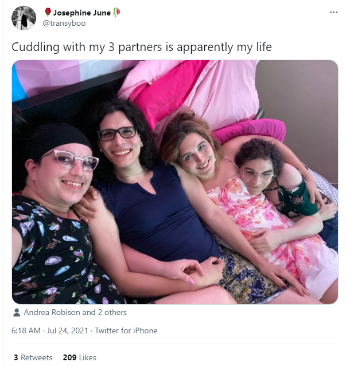
Task: Click the tagged people person icon
Action: [x=17, y=313]
